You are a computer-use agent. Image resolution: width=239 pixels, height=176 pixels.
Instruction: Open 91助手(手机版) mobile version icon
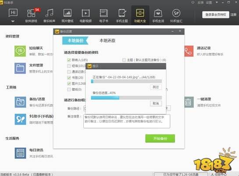(x=20, y=119)
